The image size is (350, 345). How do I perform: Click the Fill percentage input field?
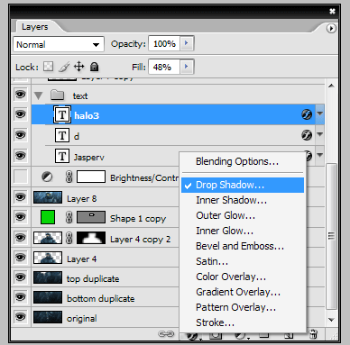pyautogui.click(x=164, y=67)
